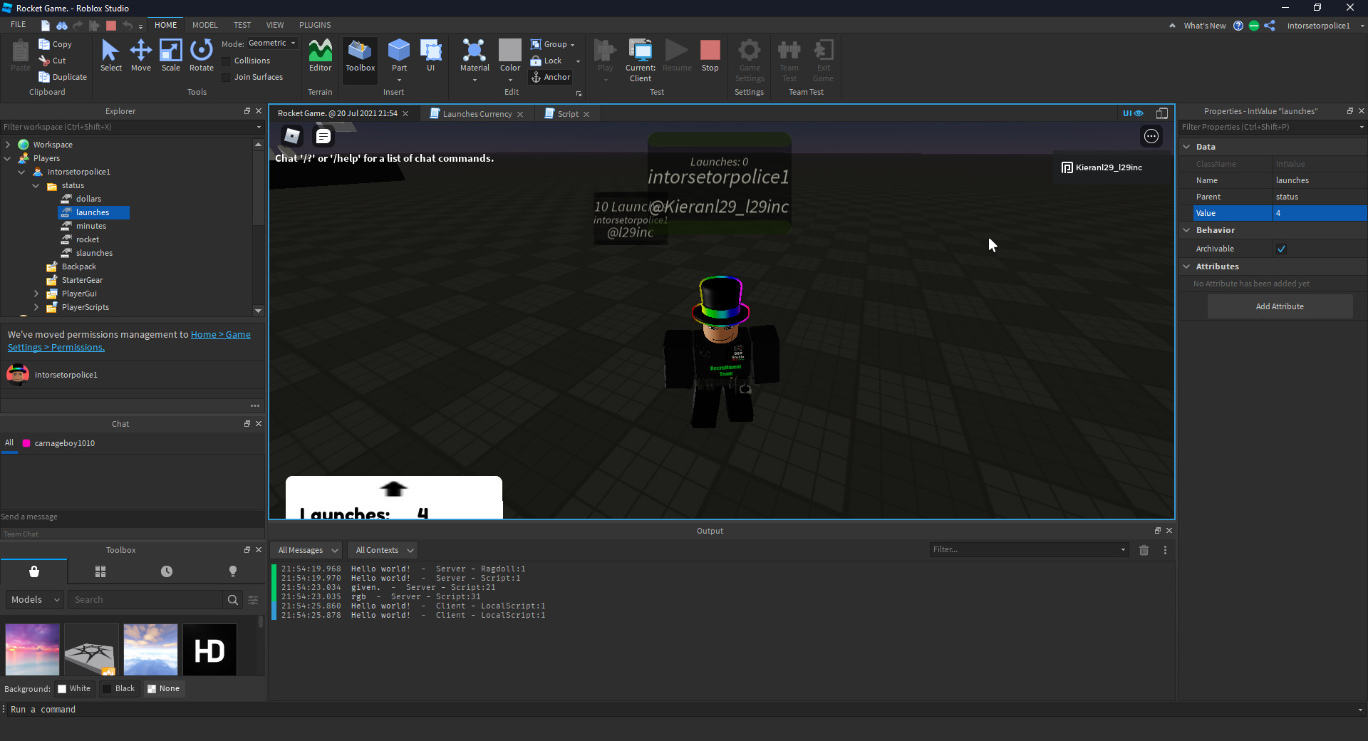Open Toolbox Marketplace tab
The width and height of the screenshot is (1368, 741).
pos(34,571)
